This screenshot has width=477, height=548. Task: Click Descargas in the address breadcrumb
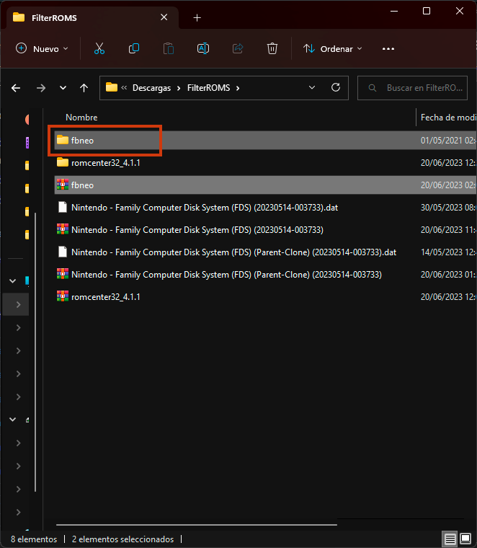[x=151, y=88]
